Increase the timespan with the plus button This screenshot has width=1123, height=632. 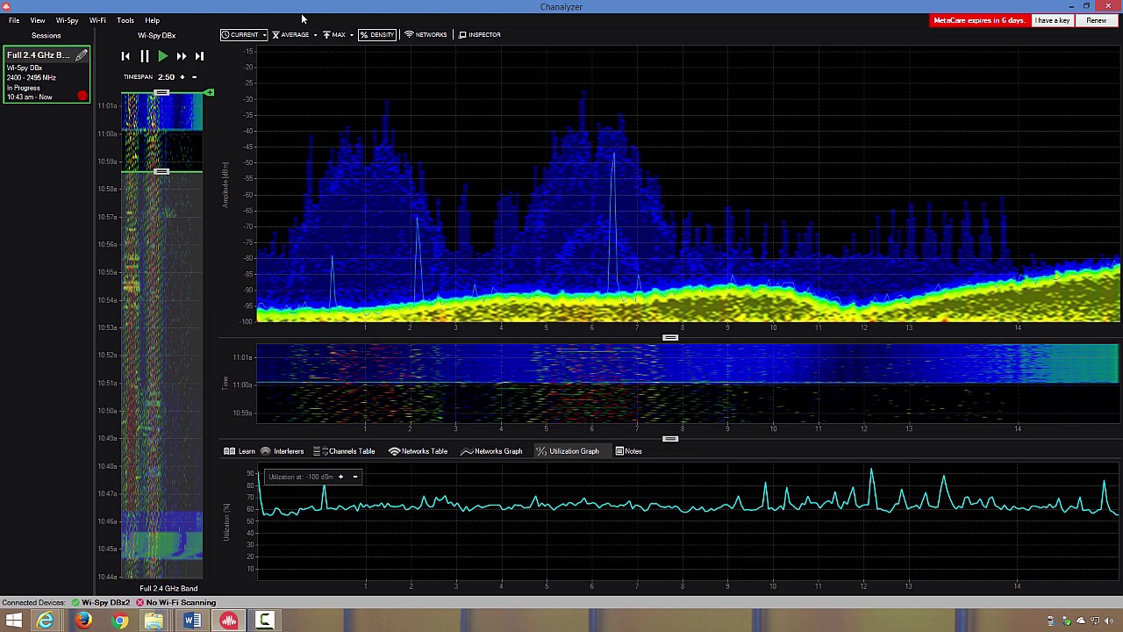[182, 77]
